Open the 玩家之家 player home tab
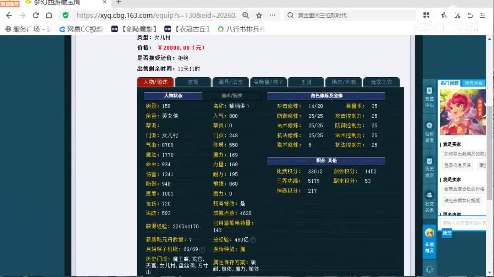This screenshot has height=277, width=494. coord(381,82)
